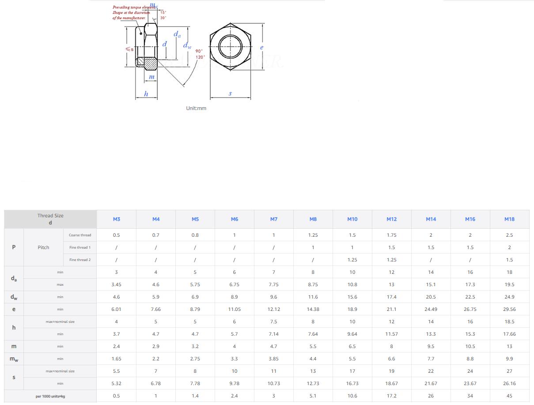This screenshot has height=405, width=534.
Task: Click the hexagonal top-view nut drawing
Action: [x=230, y=46]
